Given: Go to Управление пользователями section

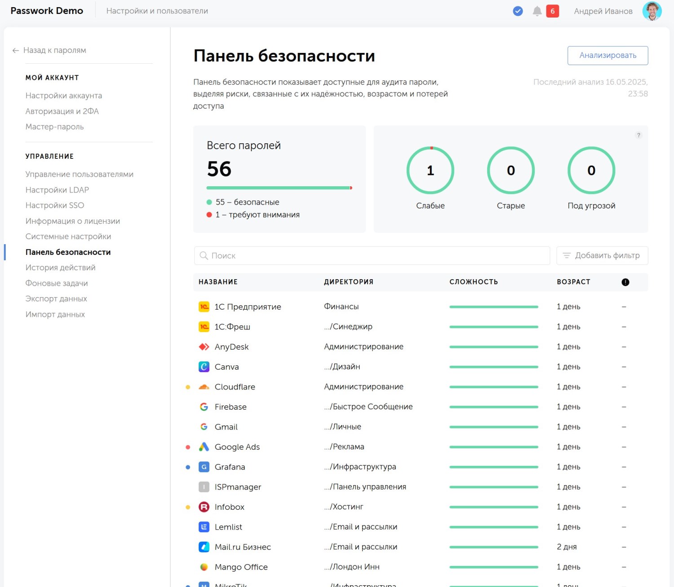Looking at the screenshot, I should (x=79, y=174).
